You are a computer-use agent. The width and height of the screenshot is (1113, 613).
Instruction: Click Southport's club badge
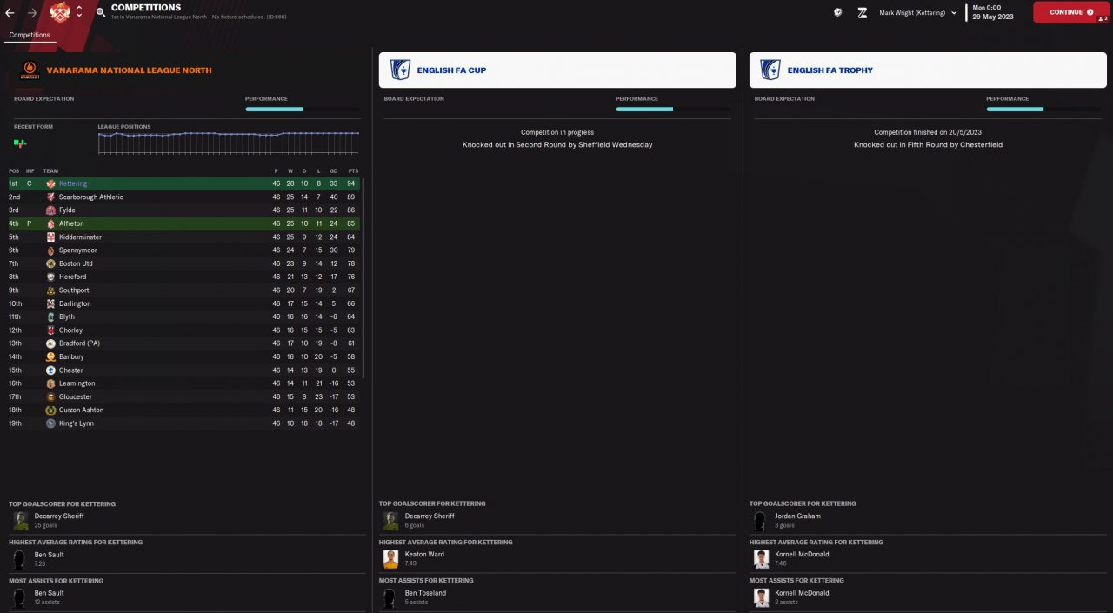(50, 290)
